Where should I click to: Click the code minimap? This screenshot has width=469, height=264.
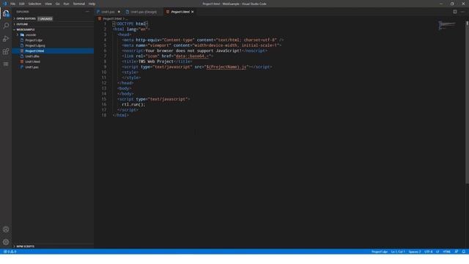[x=447, y=26]
